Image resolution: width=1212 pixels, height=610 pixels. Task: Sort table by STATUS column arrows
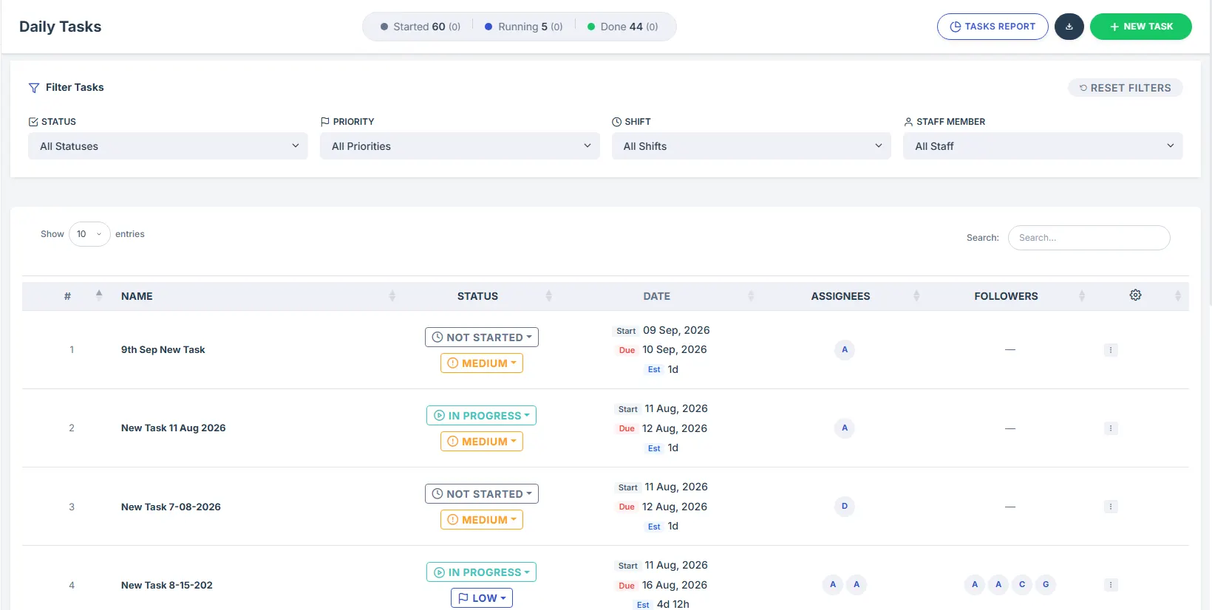pos(548,296)
